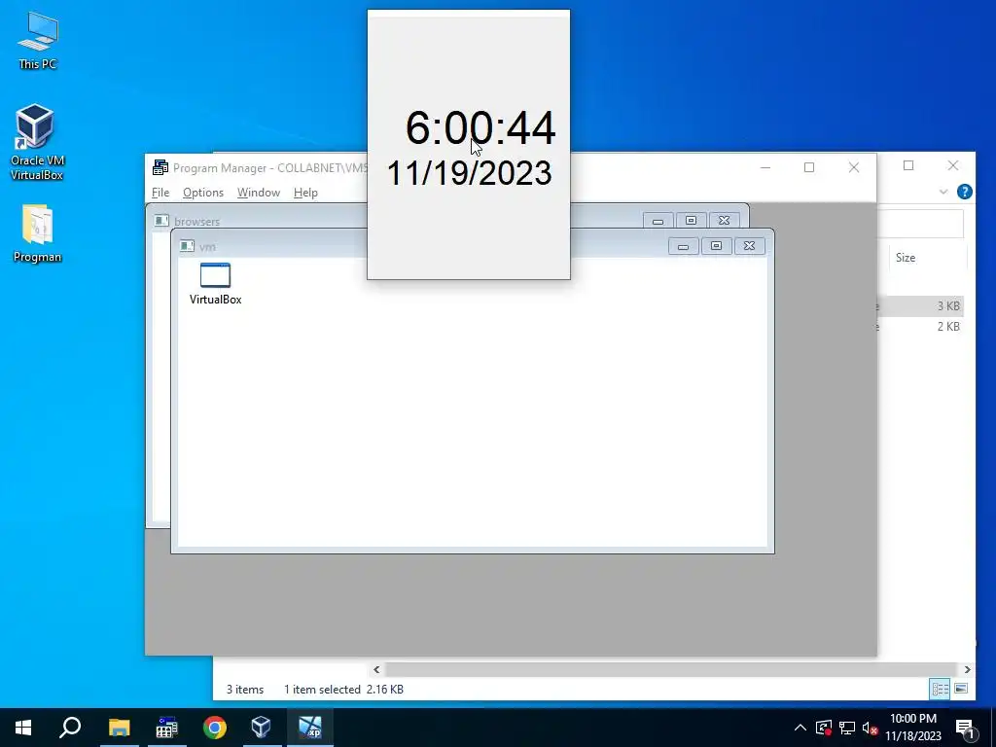
Task: Click the 6:00:44 time in clock window
Action: tap(480, 127)
